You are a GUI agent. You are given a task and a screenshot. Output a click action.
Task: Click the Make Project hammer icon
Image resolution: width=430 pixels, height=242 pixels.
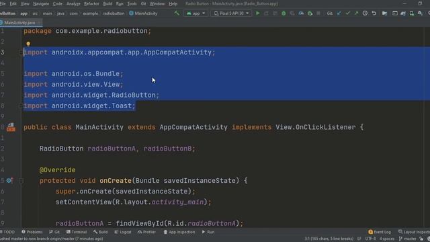177,13
